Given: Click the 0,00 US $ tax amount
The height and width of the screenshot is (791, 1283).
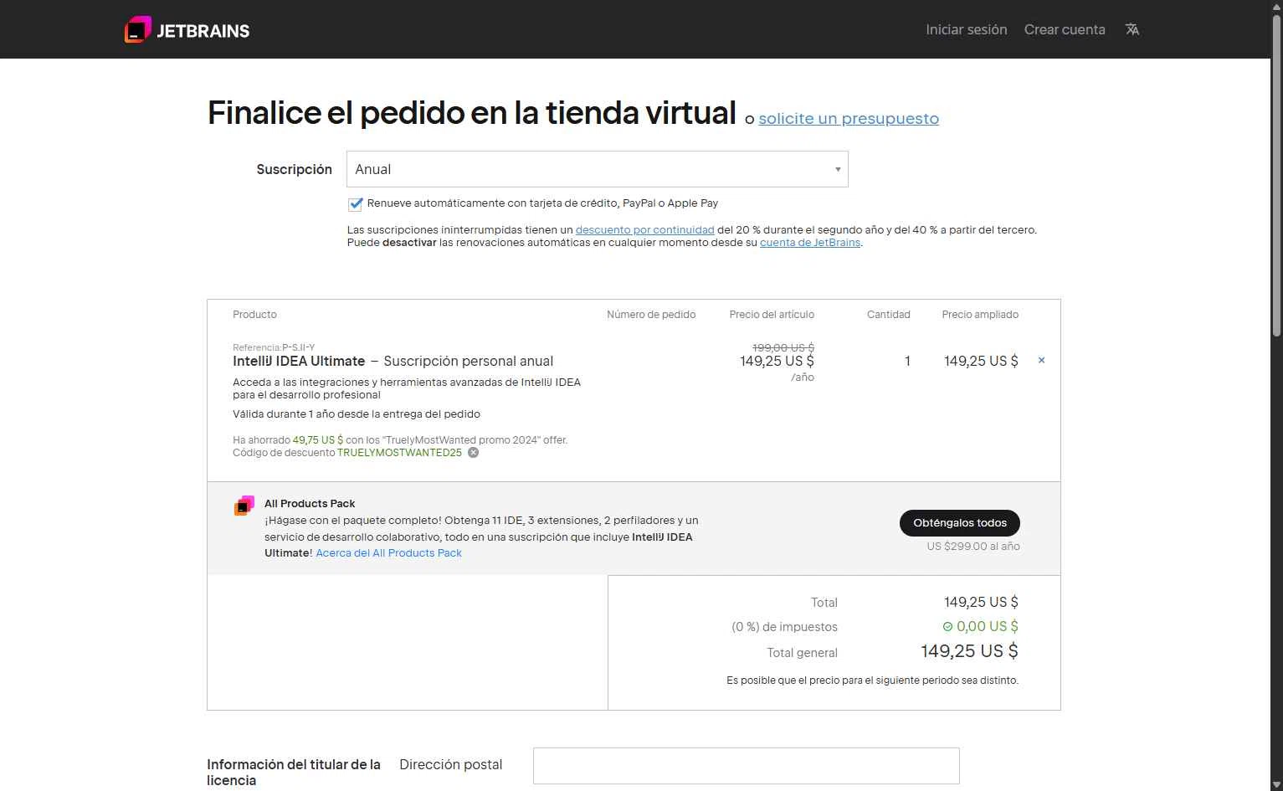Looking at the screenshot, I should pos(988,626).
